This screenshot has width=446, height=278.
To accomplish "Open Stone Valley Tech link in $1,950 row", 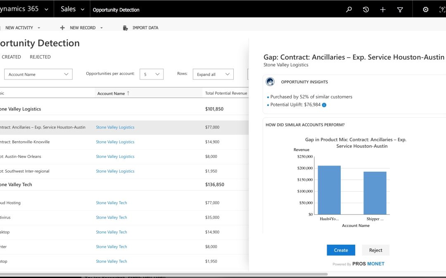I will pyautogui.click(x=111, y=261).
